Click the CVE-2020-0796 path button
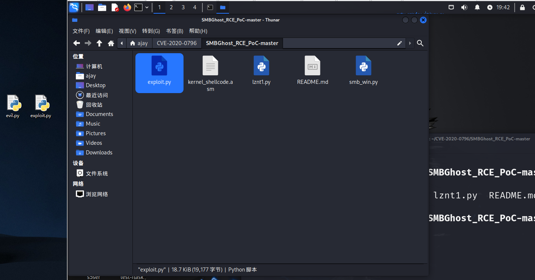Image resolution: width=535 pixels, height=280 pixels. (x=176, y=43)
